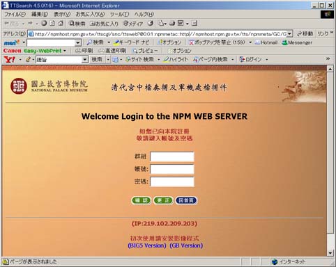Click the Canon Easy-WebPrint logo
Viewport: 336px width, 267px height.
(x=33, y=51)
